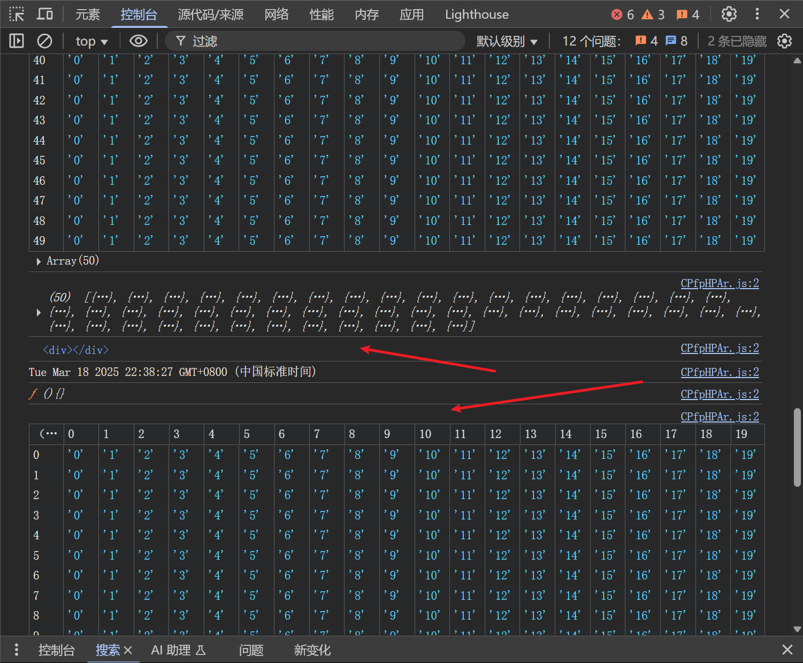The width and height of the screenshot is (803, 663).
Task: Toggle device toolbar emulation icon
Action: [x=45, y=14]
